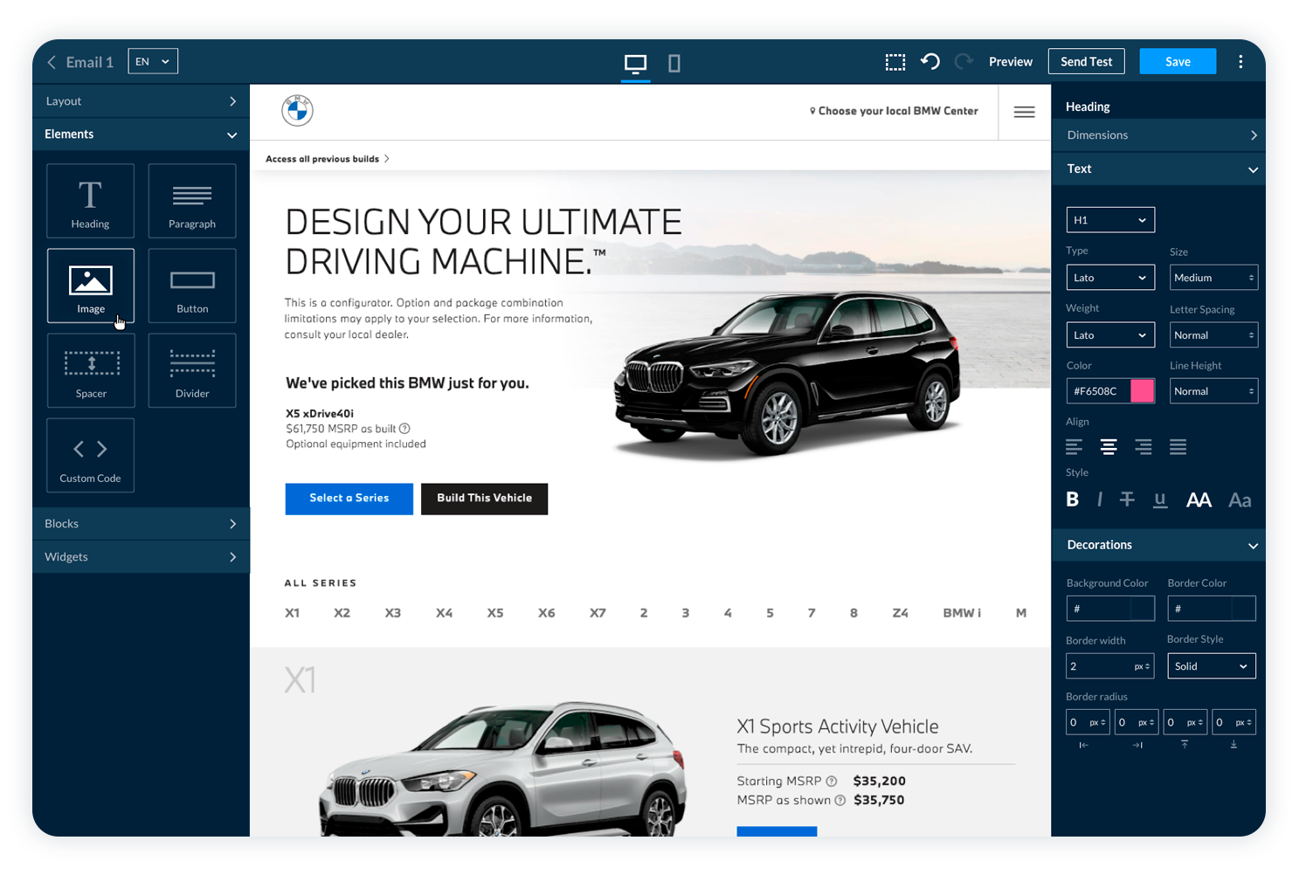Click the info icon beside Starting MSRP
The width and height of the screenshot is (1306, 875).
coord(832,782)
